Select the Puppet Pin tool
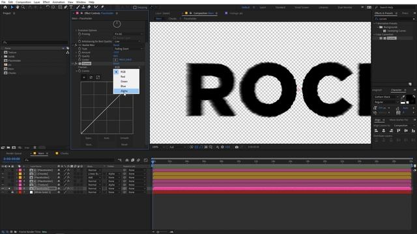417x234 pixels. [x=102, y=7]
